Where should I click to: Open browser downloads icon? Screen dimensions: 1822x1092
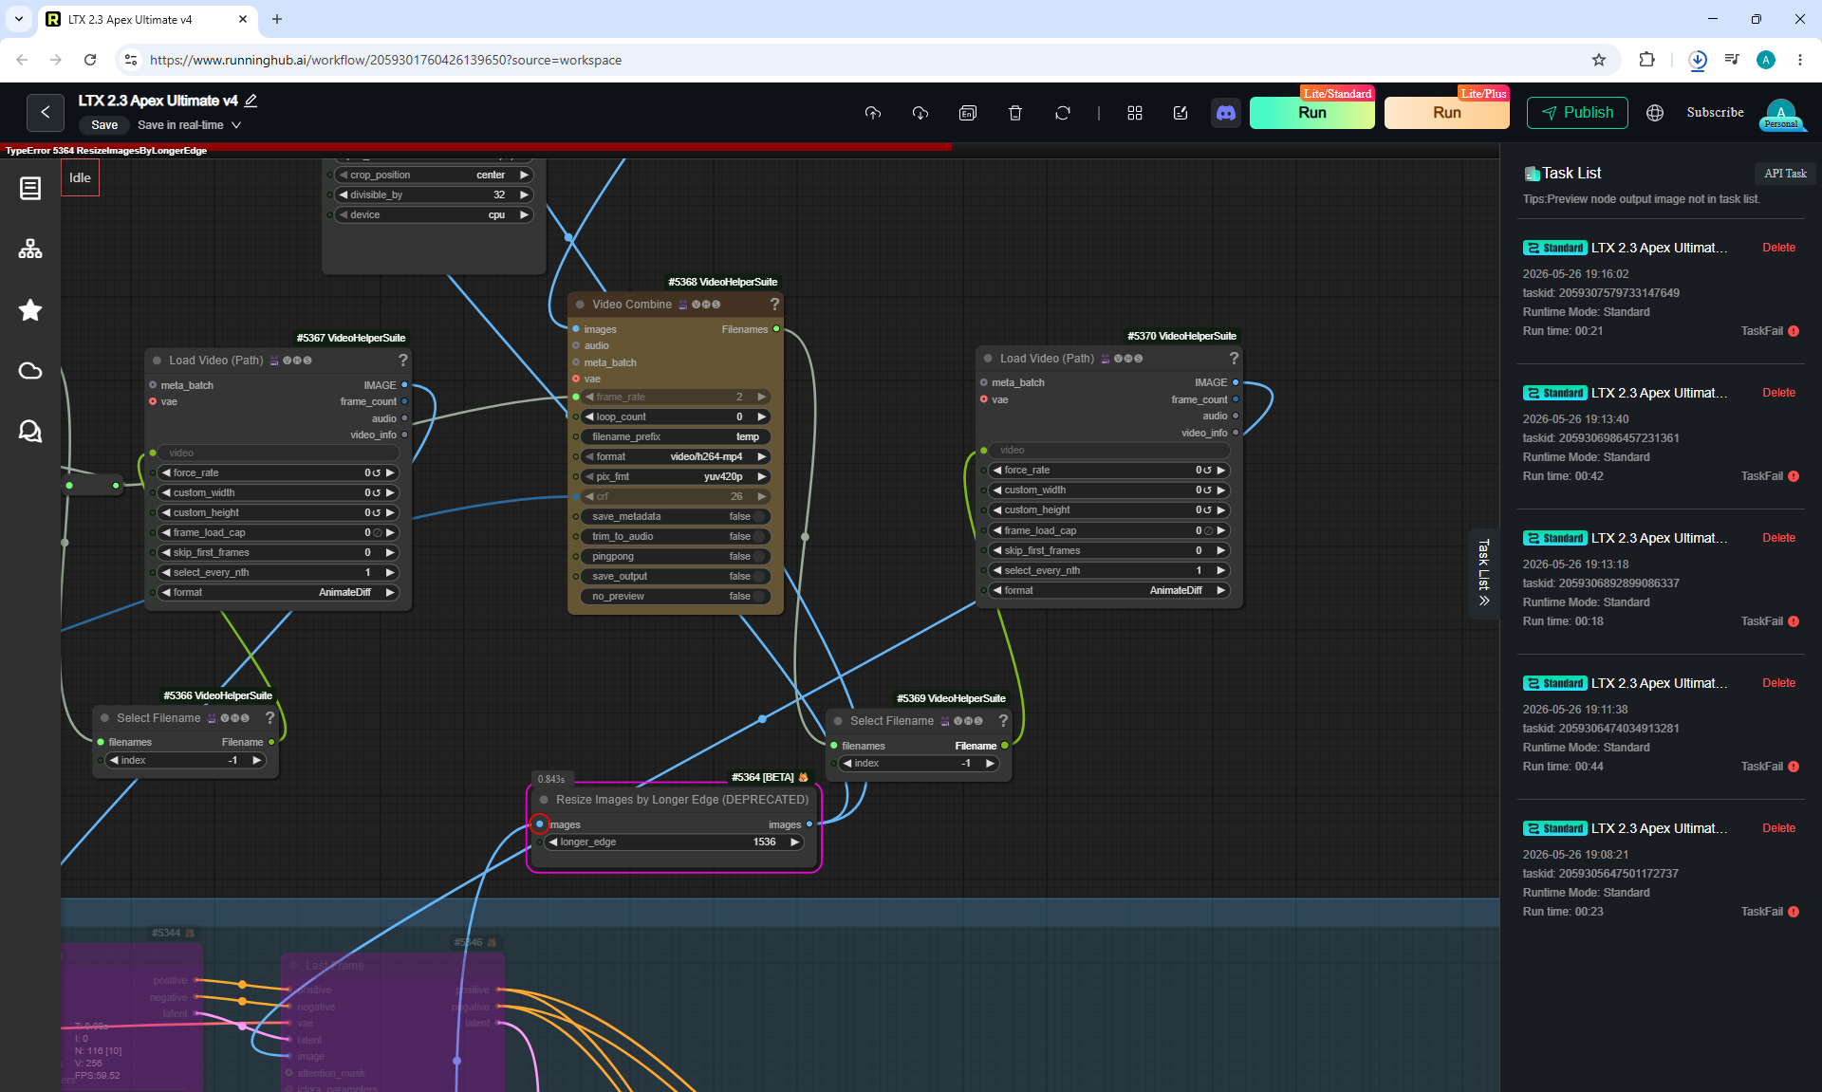tap(1698, 60)
